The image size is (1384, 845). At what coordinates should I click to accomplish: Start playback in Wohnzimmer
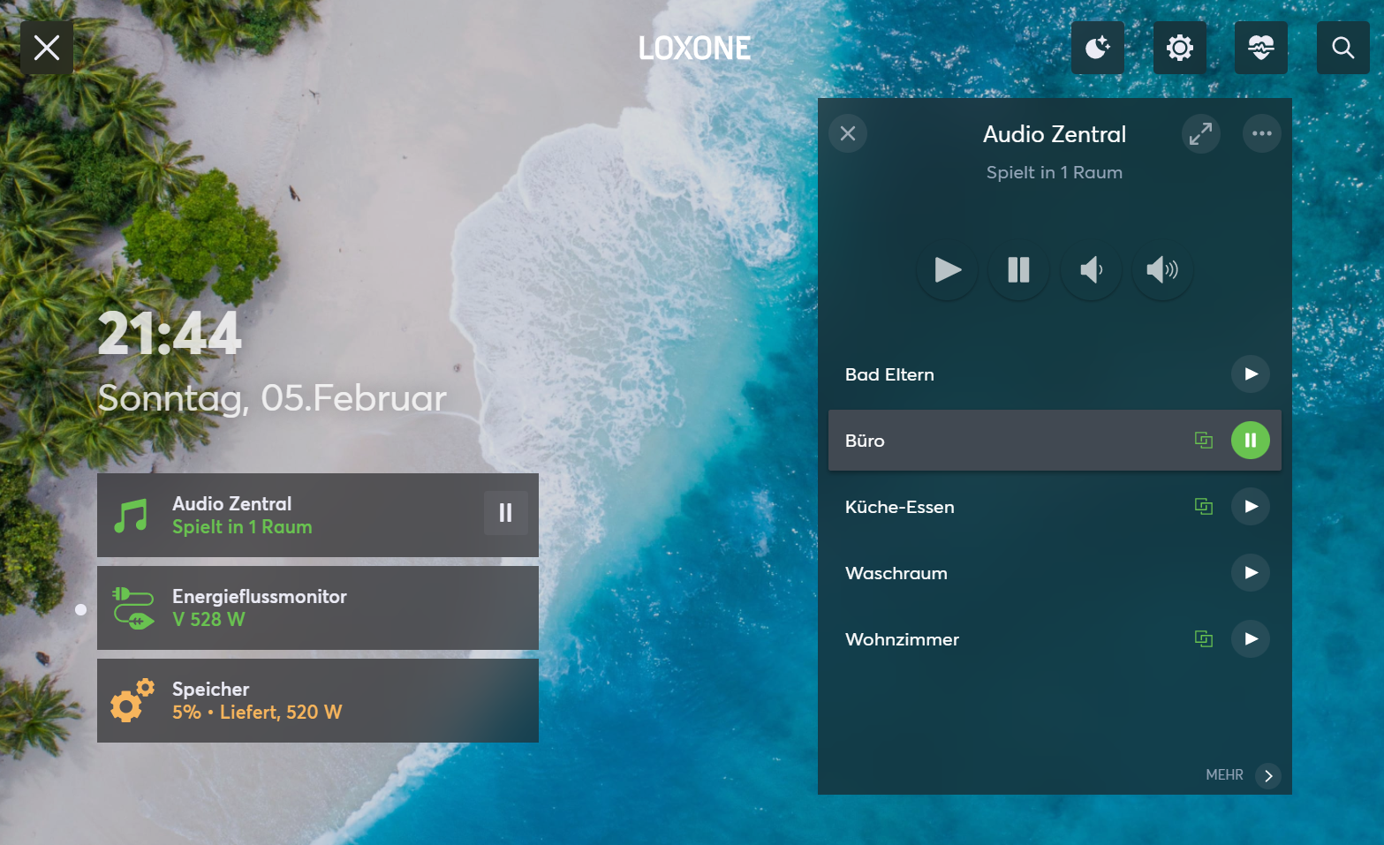pyautogui.click(x=1251, y=638)
